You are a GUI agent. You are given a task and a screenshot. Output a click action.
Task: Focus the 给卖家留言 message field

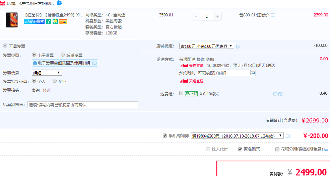pyautogui.click(x=83, y=105)
